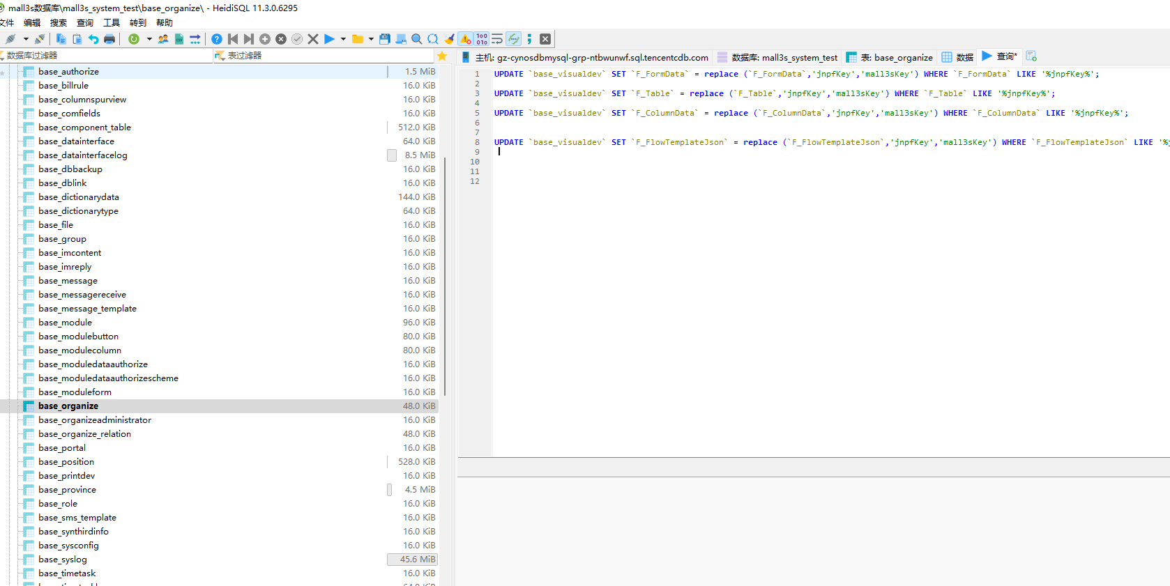The image size is (1170, 586).
Task: Click the find text magnifier icon
Action: click(417, 39)
